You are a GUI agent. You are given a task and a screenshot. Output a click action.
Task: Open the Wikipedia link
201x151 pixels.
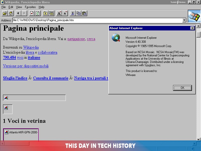click(31, 47)
